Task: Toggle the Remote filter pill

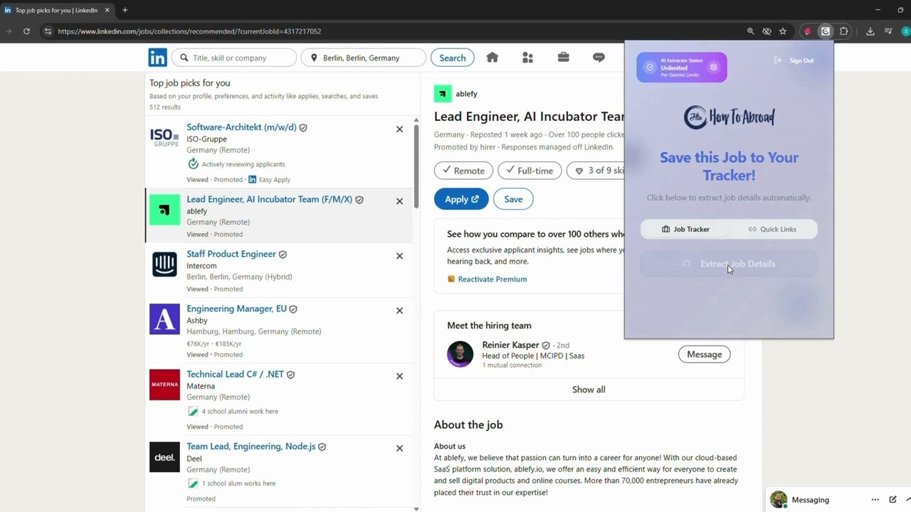Action: (463, 170)
